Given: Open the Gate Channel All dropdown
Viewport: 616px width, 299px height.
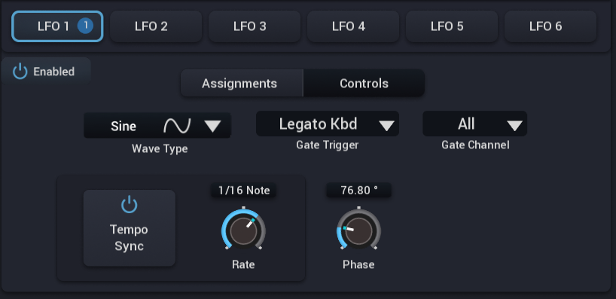Looking at the screenshot, I should pyautogui.click(x=474, y=124).
